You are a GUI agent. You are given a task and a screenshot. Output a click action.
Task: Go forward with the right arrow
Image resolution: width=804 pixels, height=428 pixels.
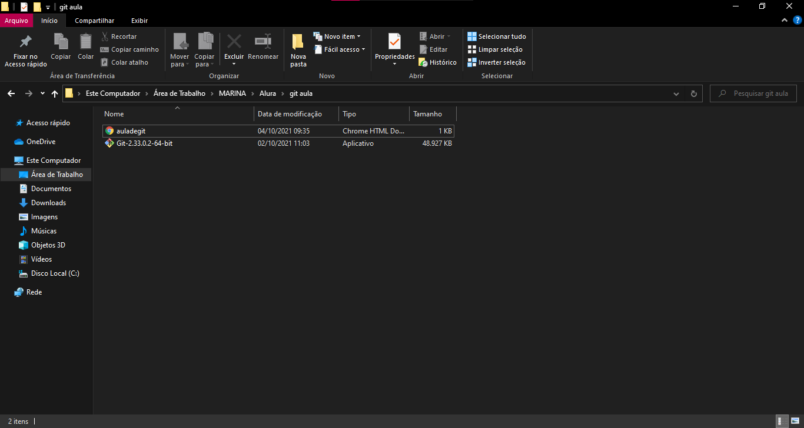click(x=28, y=93)
